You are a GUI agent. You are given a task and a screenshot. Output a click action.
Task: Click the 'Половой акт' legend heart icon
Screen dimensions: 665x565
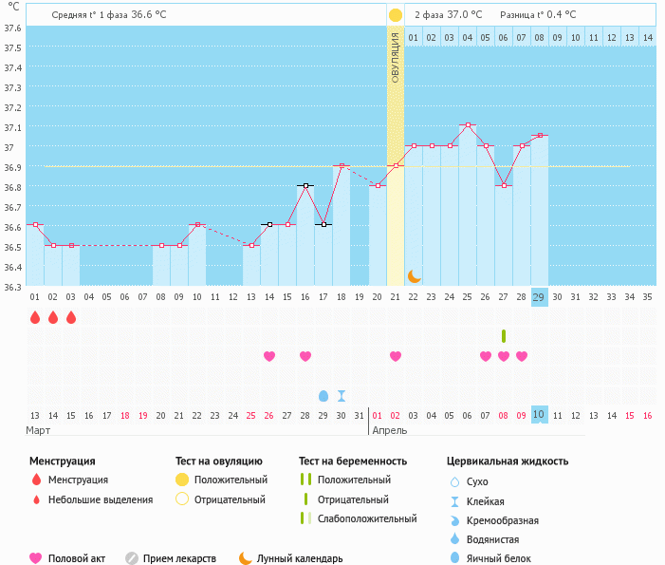[x=36, y=558]
